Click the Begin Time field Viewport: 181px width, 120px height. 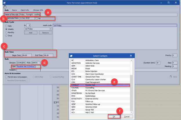pyautogui.click(x=27, y=55)
